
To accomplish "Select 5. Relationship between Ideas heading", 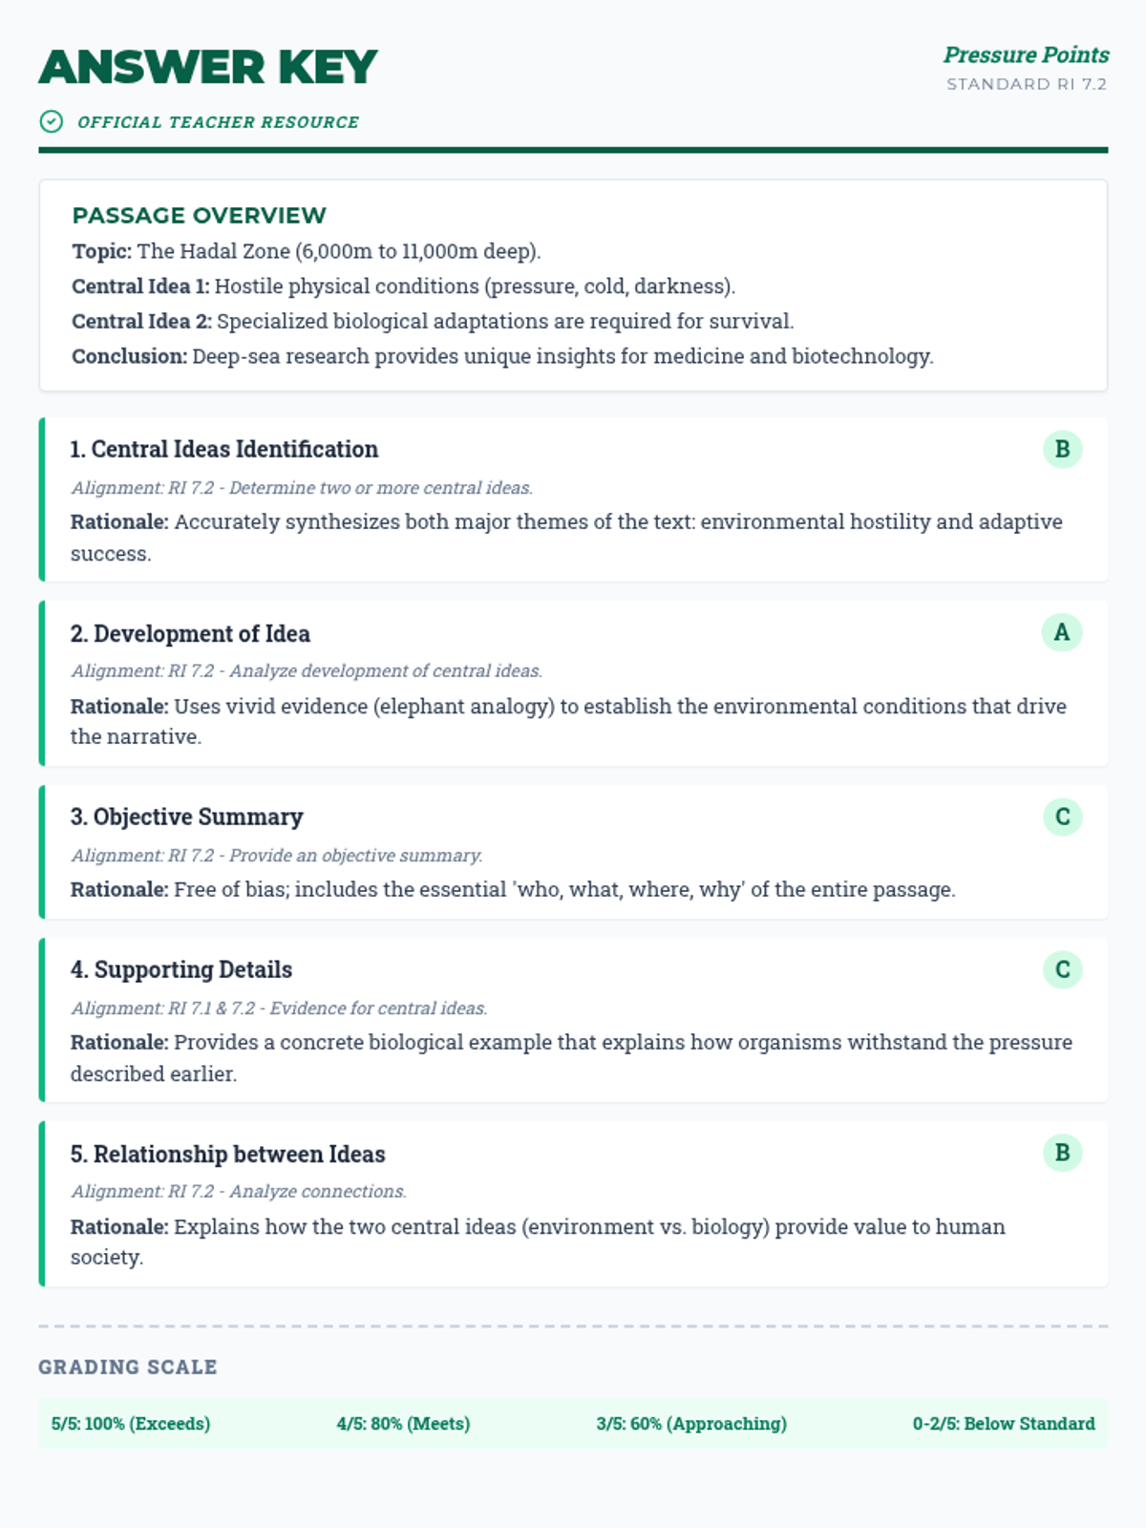I will pos(227,1154).
